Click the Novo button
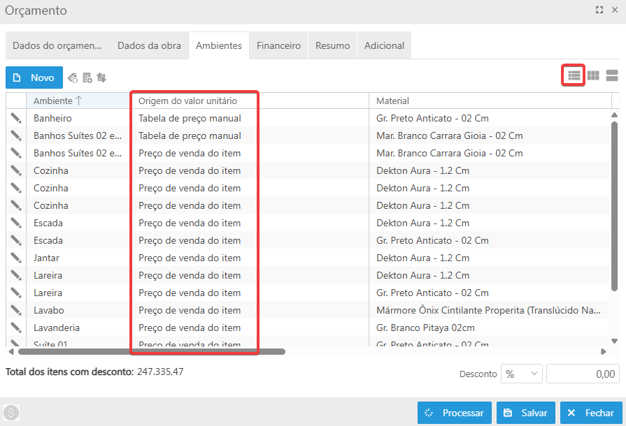The width and height of the screenshot is (626, 426). pos(34,78)
